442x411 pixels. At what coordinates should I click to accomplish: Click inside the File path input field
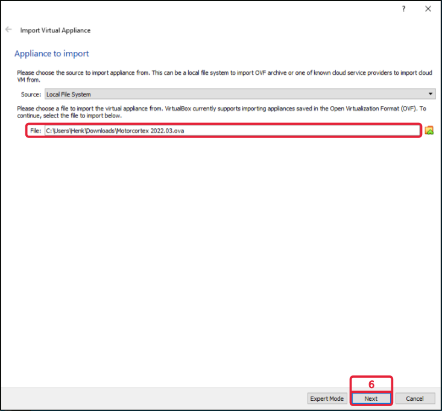point(232,131)
